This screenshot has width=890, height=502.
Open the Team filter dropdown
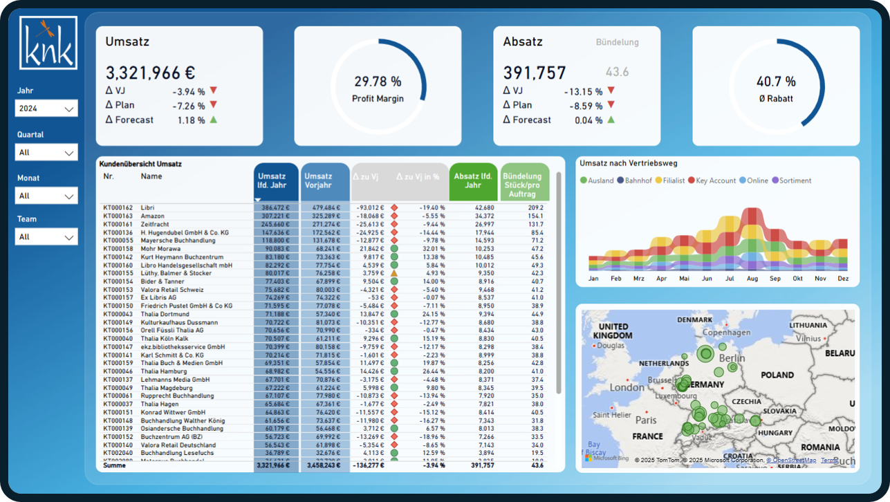click(46, 237)
